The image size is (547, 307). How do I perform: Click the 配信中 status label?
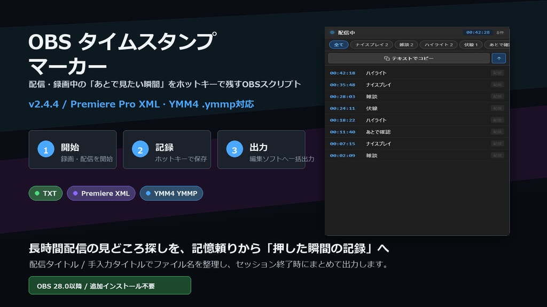pos(346,33)
